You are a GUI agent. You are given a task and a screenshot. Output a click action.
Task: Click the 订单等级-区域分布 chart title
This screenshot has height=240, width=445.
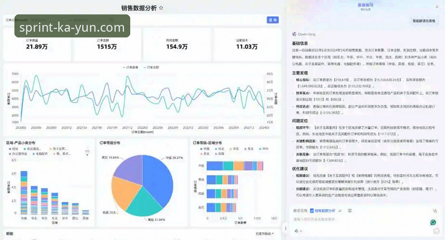click(x=207, y=143)
